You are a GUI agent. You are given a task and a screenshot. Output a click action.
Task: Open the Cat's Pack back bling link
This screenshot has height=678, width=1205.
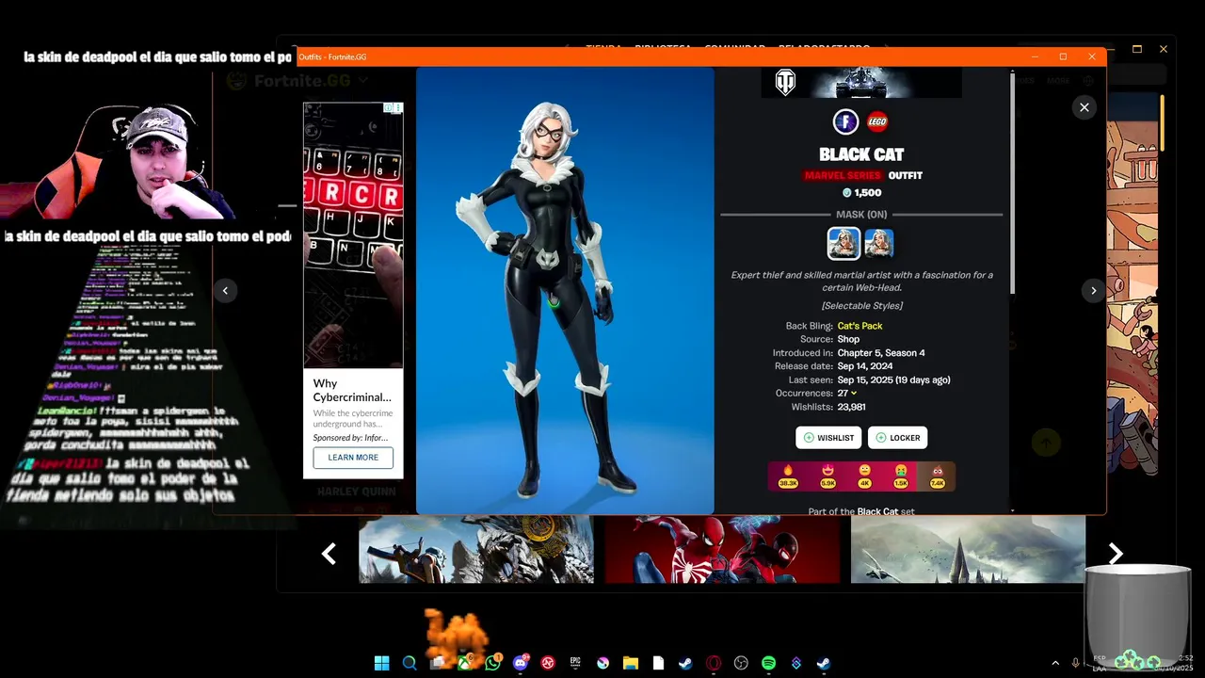click(x=860, y=326)
